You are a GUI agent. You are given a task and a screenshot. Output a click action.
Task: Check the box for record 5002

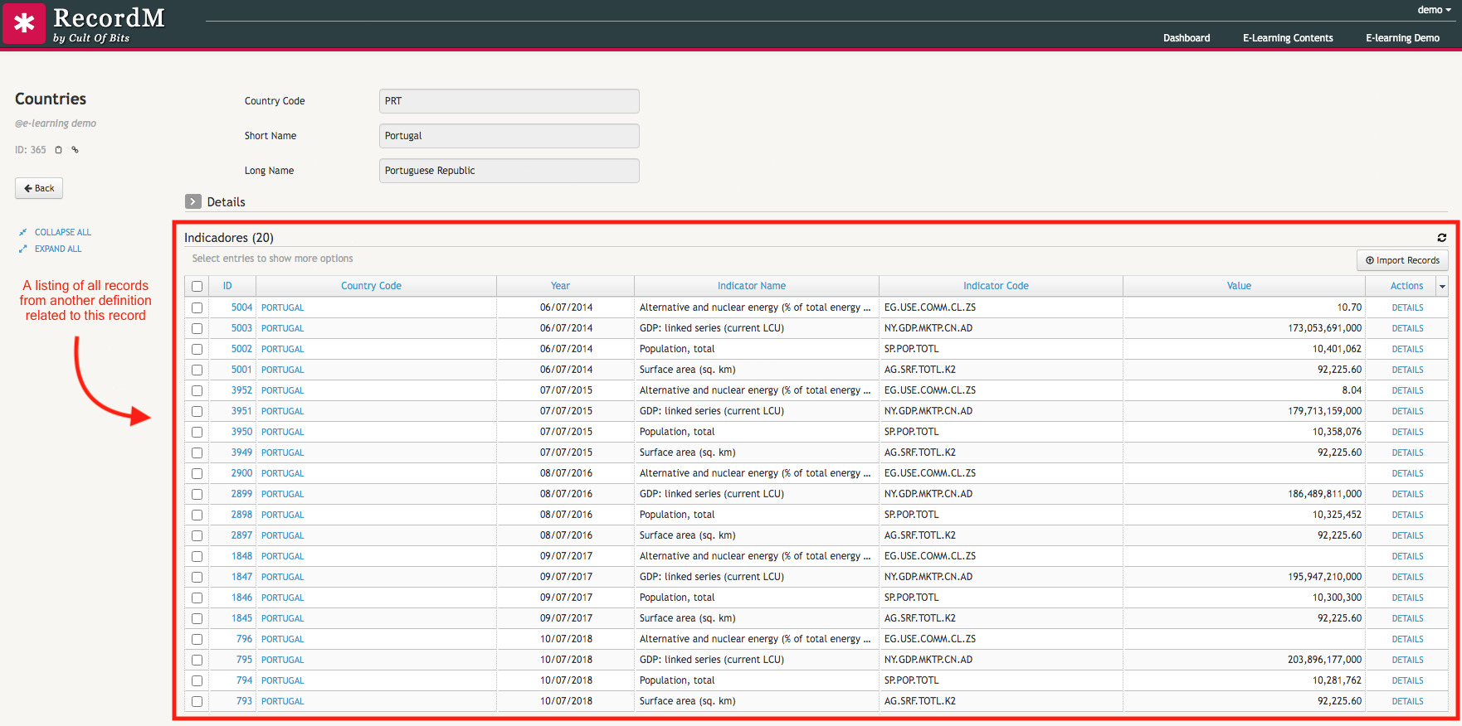tap(197, 349)
